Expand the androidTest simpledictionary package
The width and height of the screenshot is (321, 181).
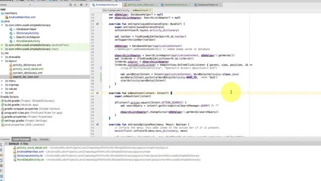(2, 45)
